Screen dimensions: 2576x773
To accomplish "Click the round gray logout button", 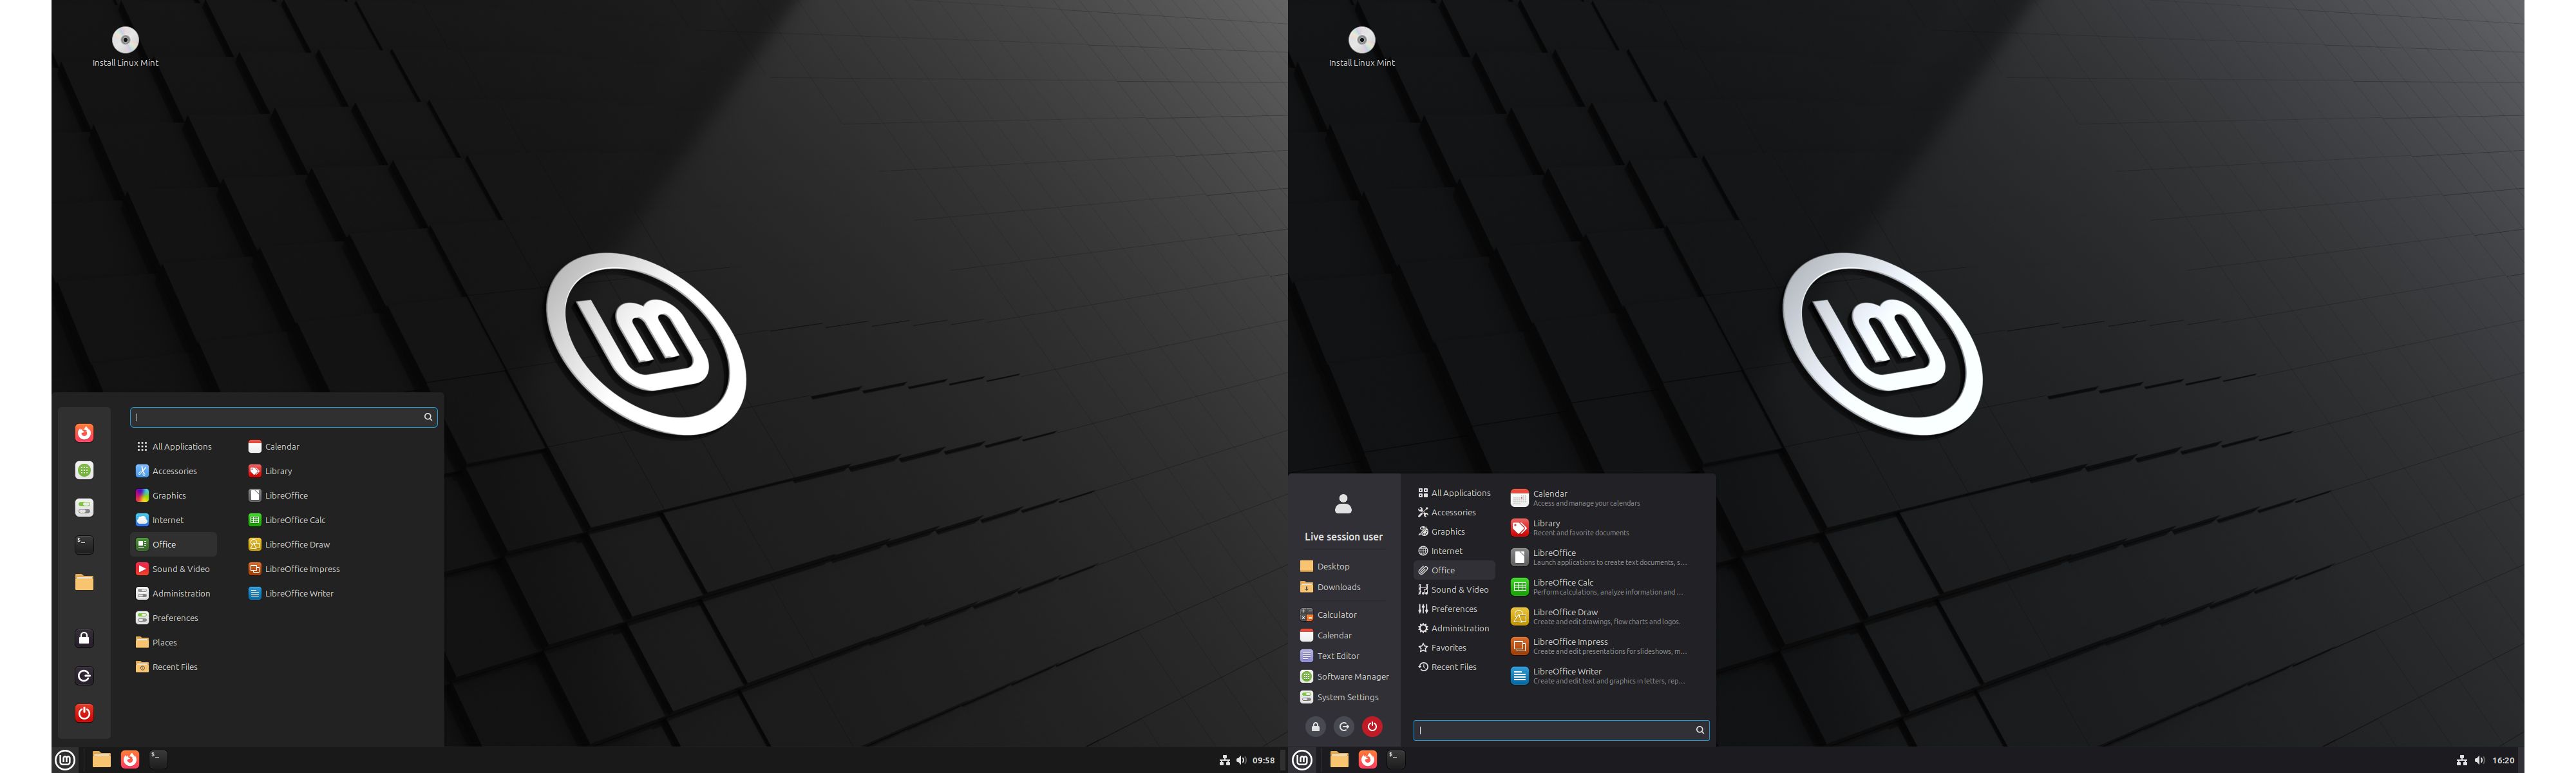I will click(1344, 727).
